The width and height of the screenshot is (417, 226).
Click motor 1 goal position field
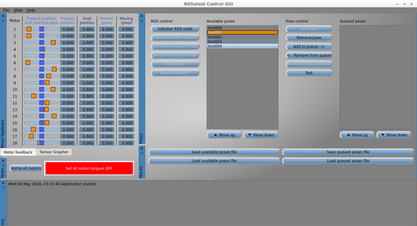coord(87,29)
